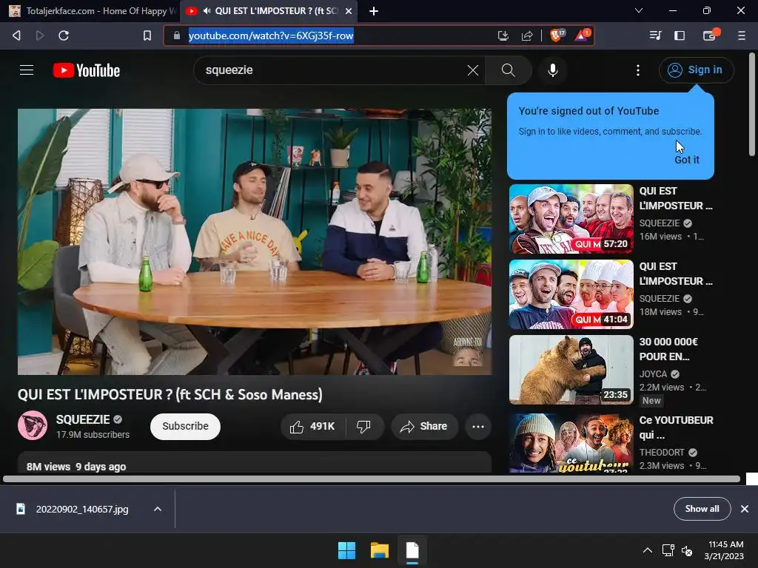The width and height of the screenshot is (758, 568).
Task: Open the SQUEEZIE channel avatar
Action: click(33, 425)
